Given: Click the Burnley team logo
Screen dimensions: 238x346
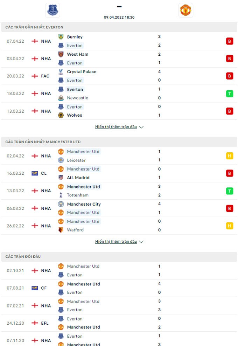Looking at the screenshot, I should [x=61, y=37].
